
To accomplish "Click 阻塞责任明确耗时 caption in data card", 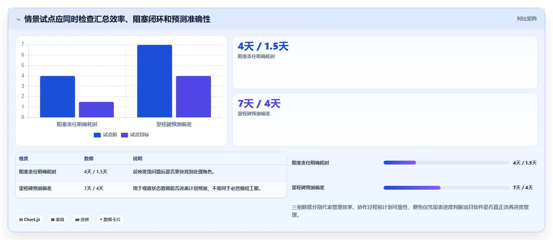I will tap(256, 57).
